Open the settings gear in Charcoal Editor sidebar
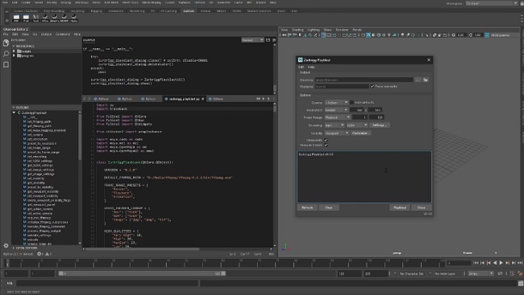 click(6, 246)
